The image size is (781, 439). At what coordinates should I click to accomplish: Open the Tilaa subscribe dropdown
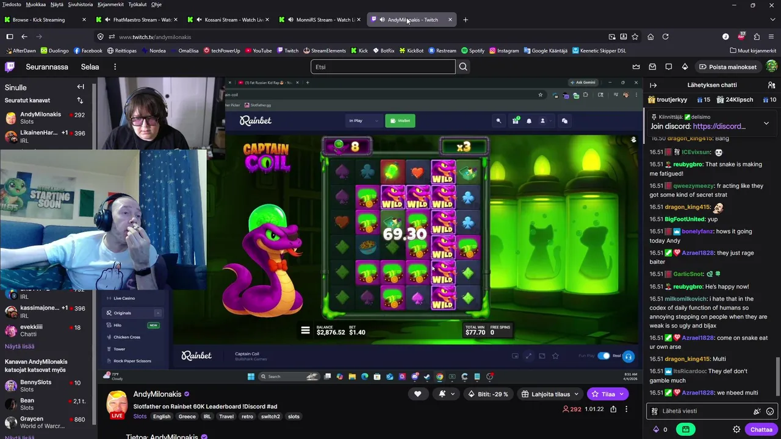point(609,394)
